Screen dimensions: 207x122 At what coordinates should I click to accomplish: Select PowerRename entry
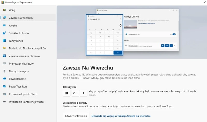point(28,79)
